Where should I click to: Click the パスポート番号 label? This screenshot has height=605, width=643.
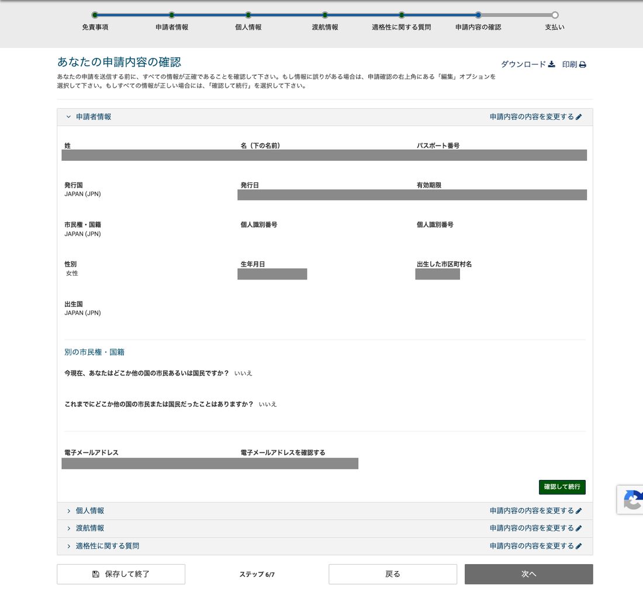point(438,146)
